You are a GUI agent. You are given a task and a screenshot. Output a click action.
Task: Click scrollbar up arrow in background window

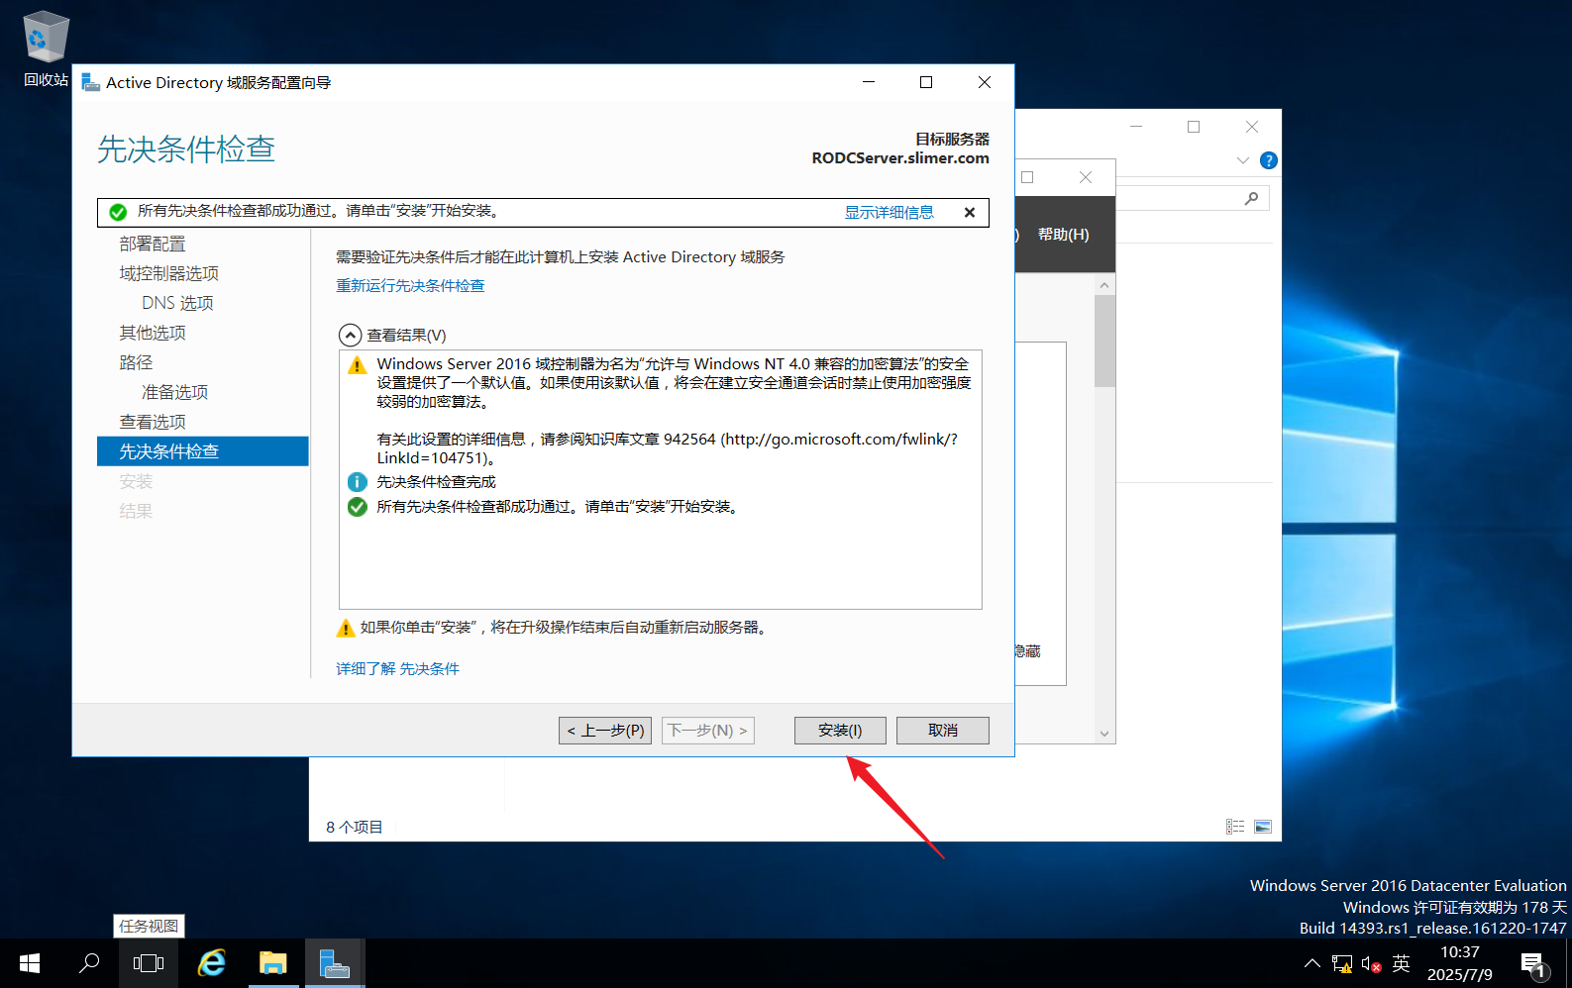pyautogui.click(x=1104, y=285)
